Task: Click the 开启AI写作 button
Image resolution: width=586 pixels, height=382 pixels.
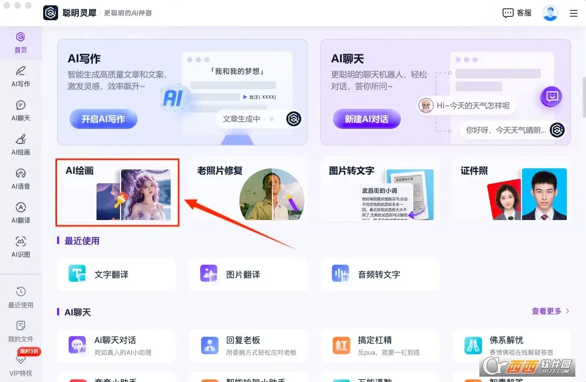Action: click(x=102, y=119)
